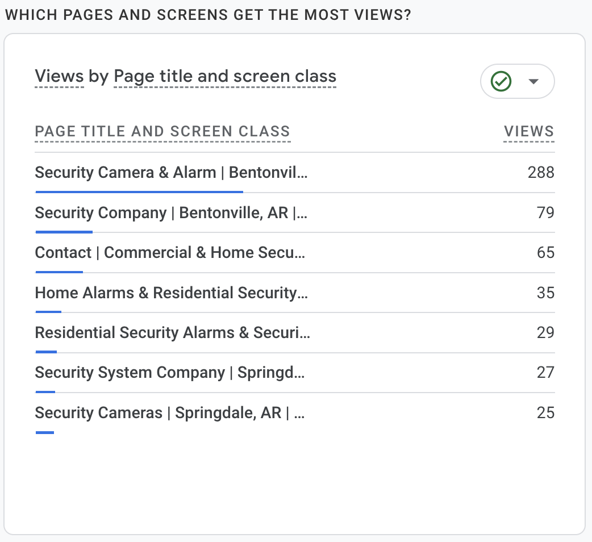Click the "WHICH PAGES AND SCREENS" heading

[x=207, y=15]
